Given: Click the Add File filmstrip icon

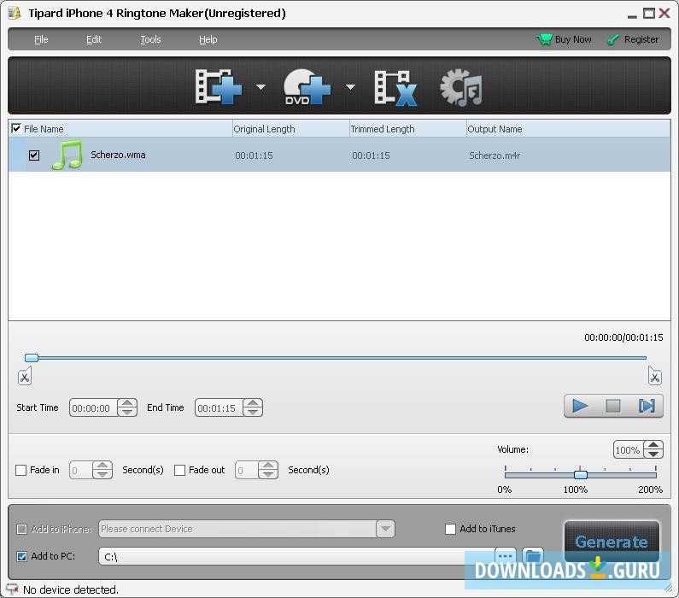Looking at the screenshot, I should click(219, 87).
